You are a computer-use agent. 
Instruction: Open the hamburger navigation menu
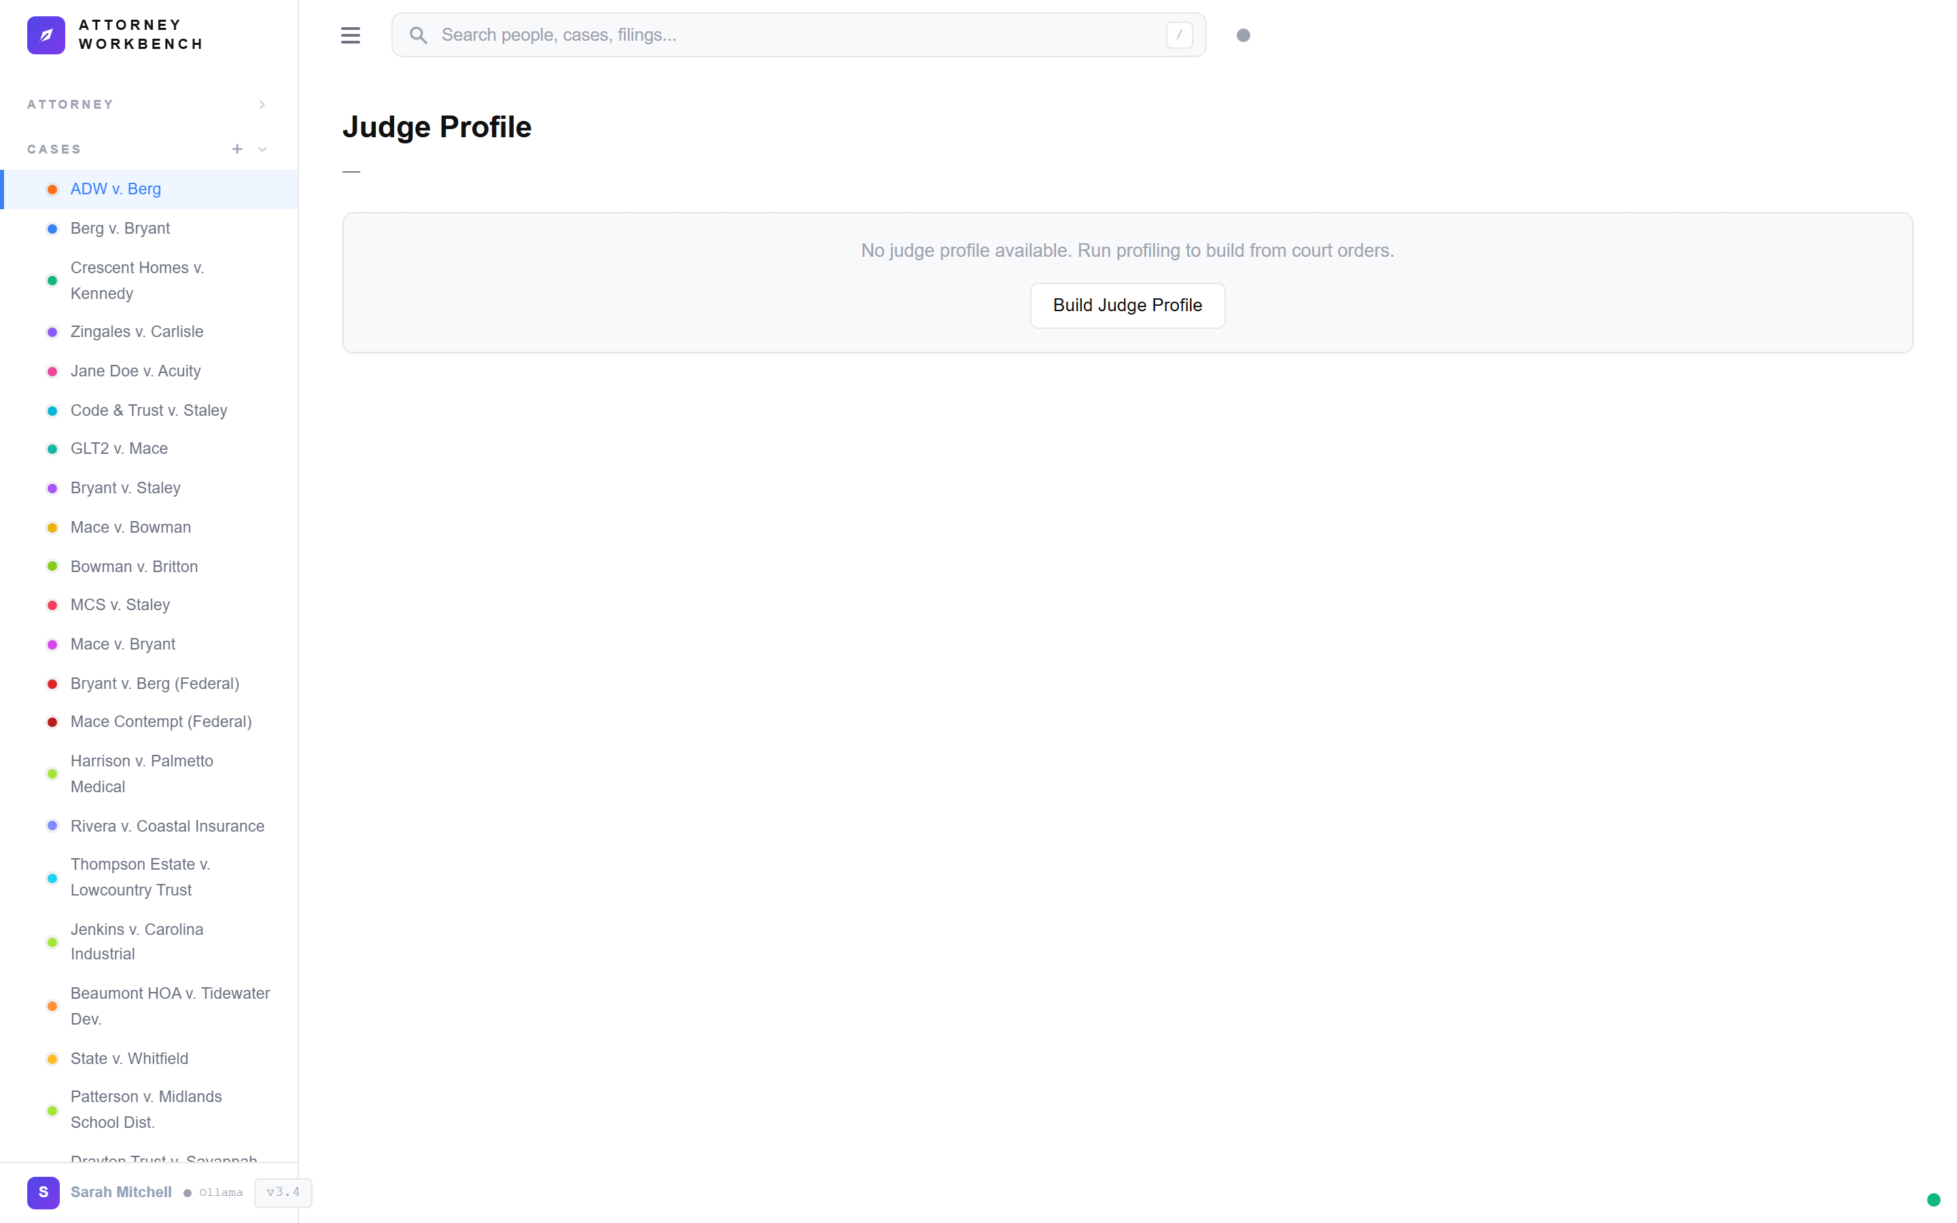click(x=351, y=35)
